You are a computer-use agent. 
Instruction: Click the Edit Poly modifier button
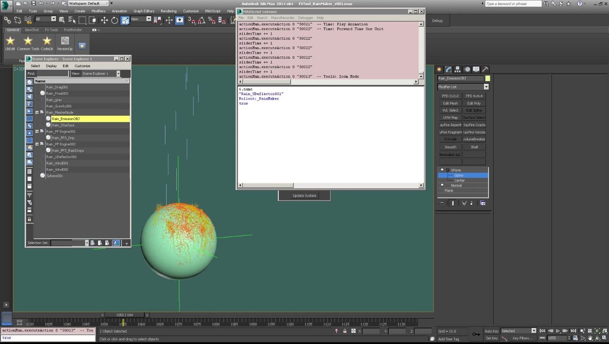click(474, 103)
